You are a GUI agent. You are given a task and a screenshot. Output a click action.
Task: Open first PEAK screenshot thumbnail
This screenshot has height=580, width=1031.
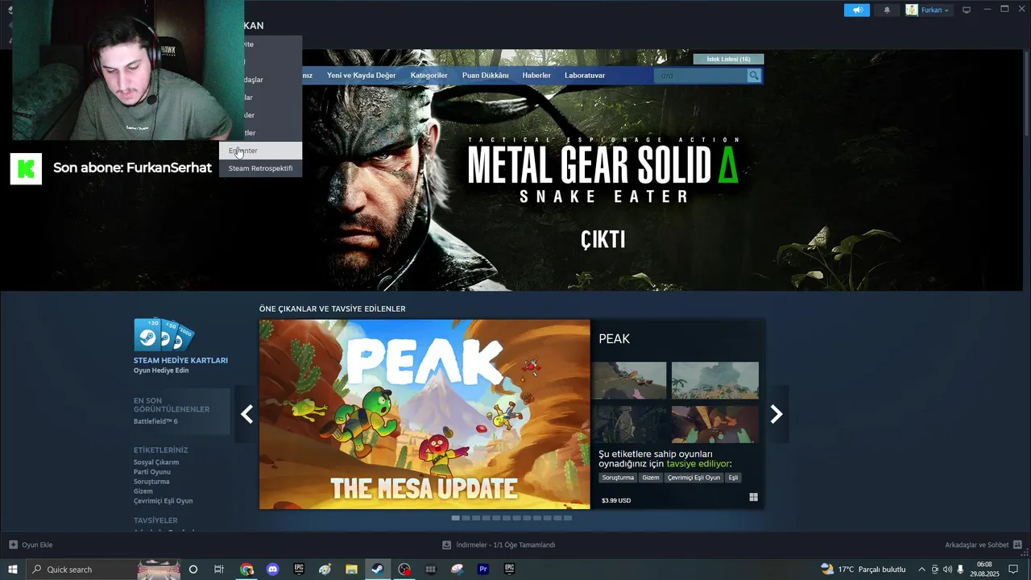tap(629, 380)
